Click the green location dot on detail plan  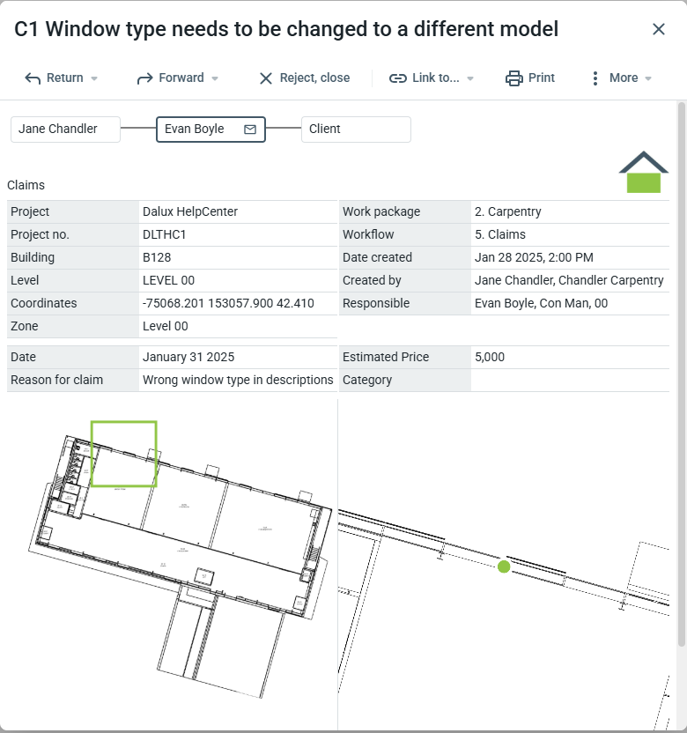pos(504,566)
